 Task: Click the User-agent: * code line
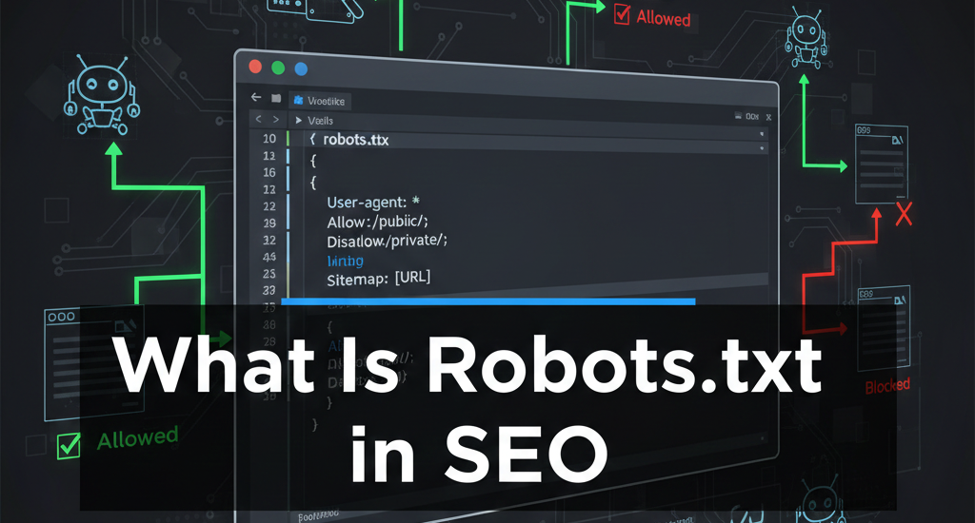coord(373,202)
